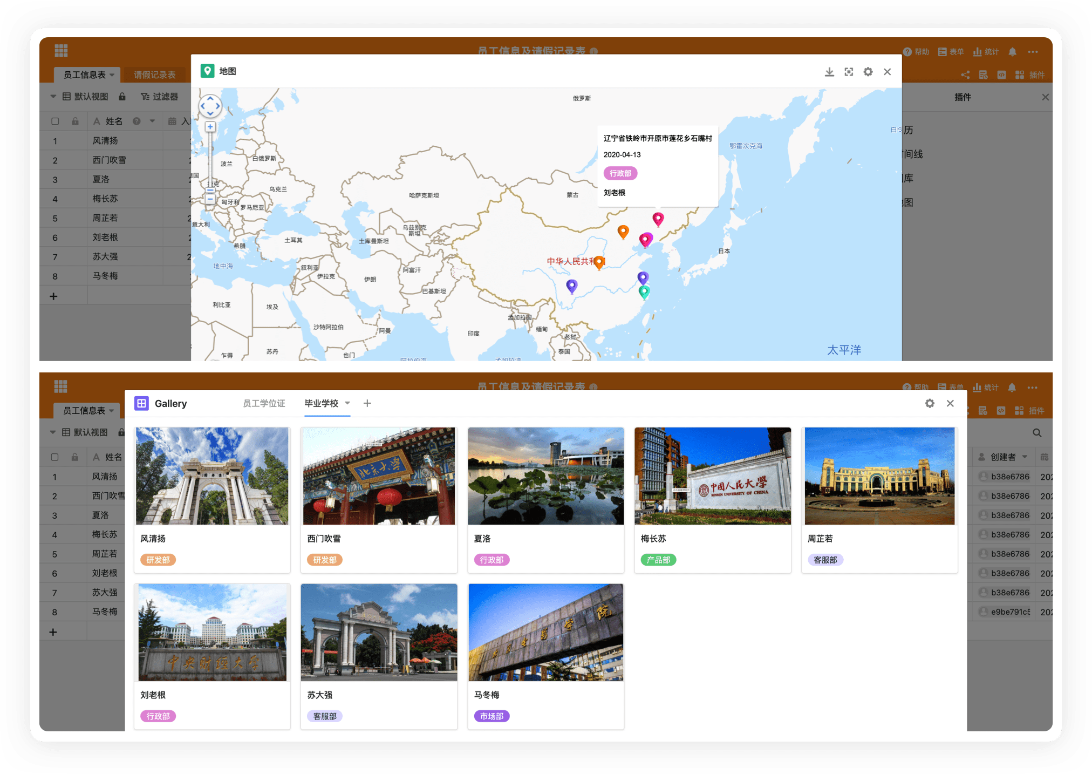Add a new gallery view with plus
This screenshot has width=1092, height=774.
[367, 403]
